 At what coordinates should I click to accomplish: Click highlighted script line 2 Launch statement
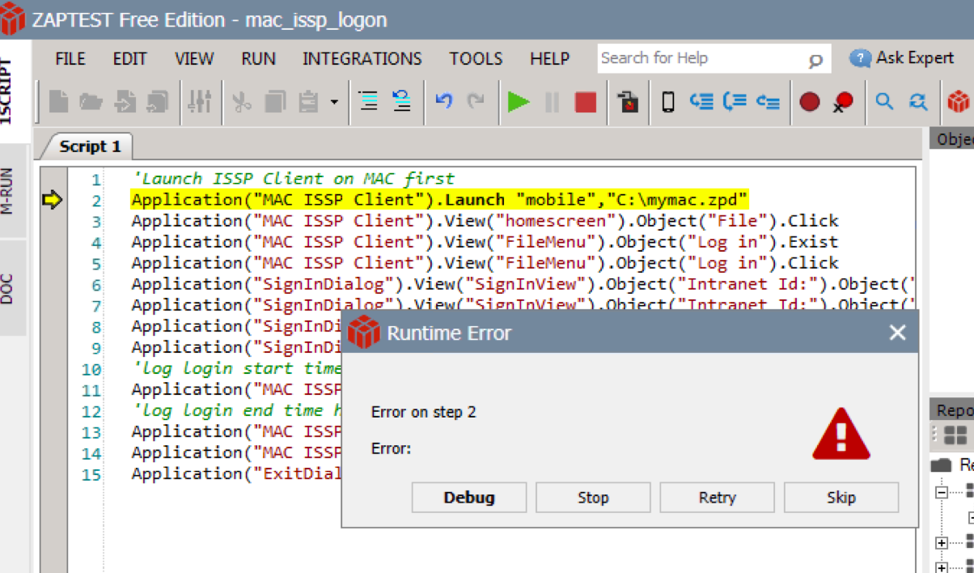440,200
